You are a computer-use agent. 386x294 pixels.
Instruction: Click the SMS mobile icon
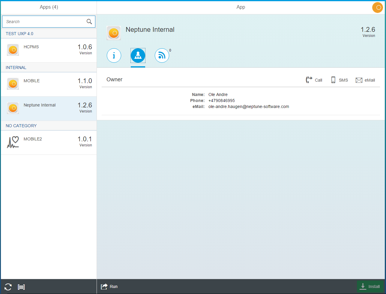[333, 80]
